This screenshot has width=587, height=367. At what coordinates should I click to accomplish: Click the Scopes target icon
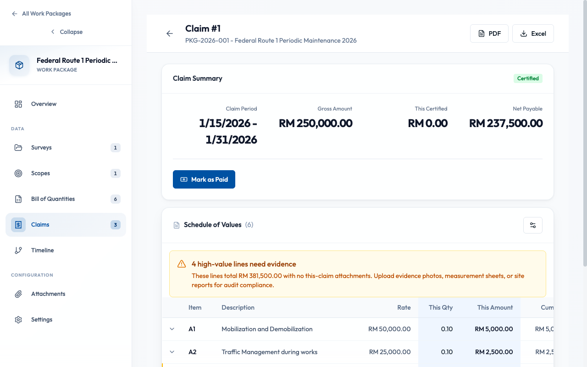(x=18, y=173)
